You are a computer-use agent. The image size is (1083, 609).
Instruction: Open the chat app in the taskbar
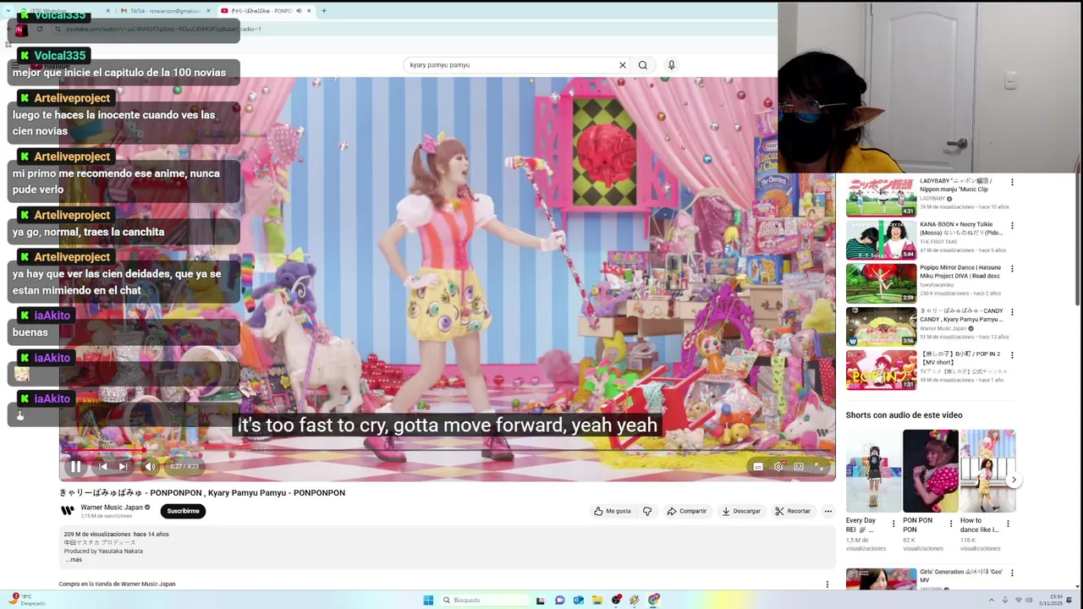[560, 601]
